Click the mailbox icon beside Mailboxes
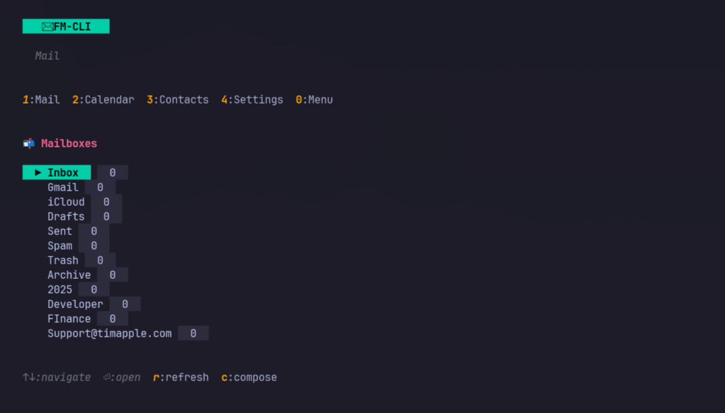 tap(29, 143)
